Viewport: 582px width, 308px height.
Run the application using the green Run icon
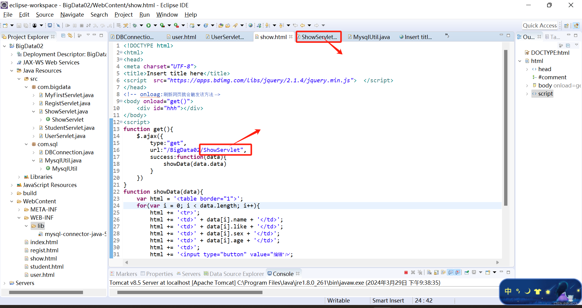(149, 25)
